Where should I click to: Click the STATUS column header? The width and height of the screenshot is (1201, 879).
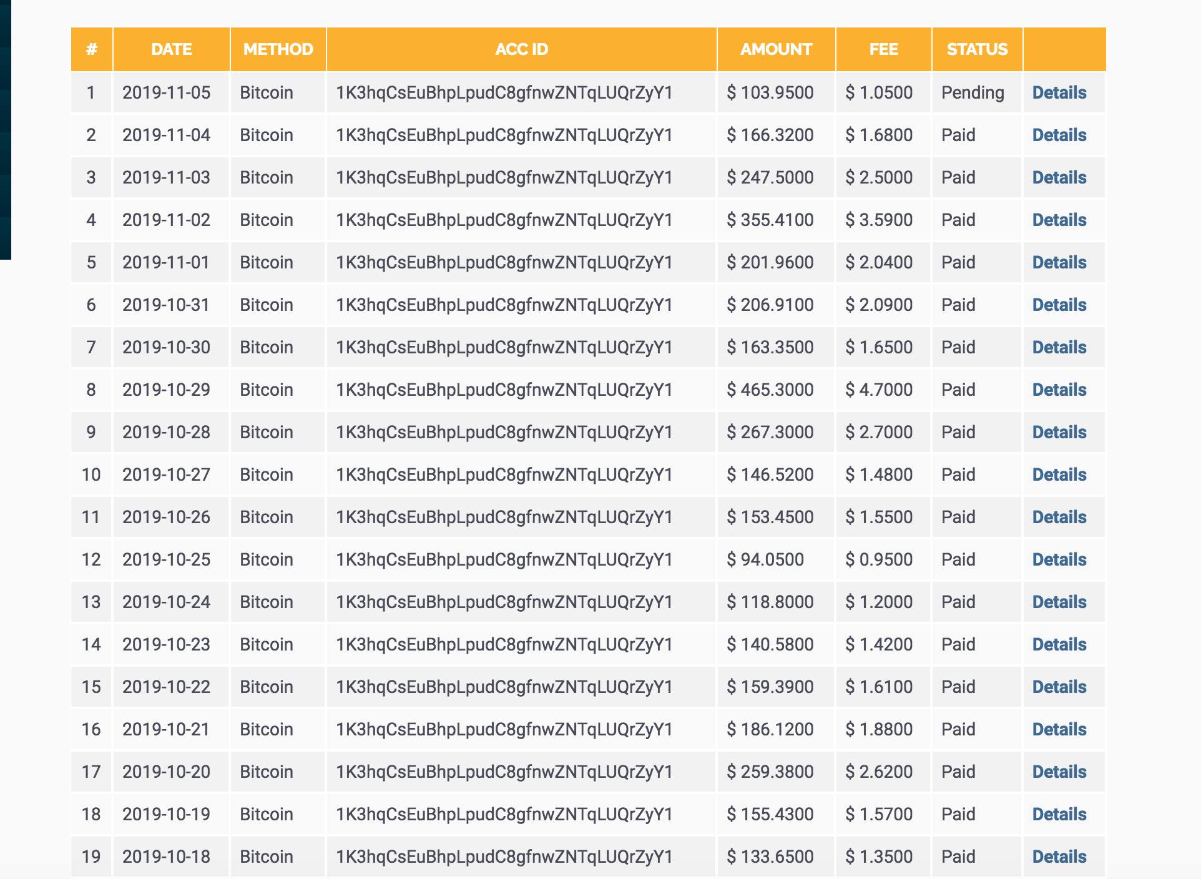click(977, 49)
